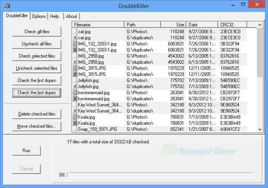268x188 pixels.
Task: Toggle checkbox for IMG_132_3203-1.jpg in Photos
Action: click(75, 44)
